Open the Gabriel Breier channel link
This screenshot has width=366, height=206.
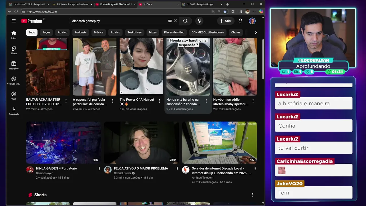click(122, 173)
